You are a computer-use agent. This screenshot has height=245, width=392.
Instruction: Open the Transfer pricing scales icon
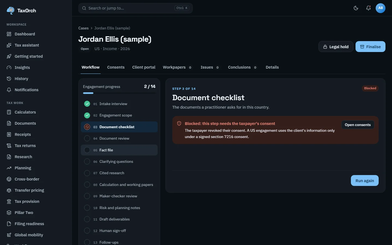9,190
